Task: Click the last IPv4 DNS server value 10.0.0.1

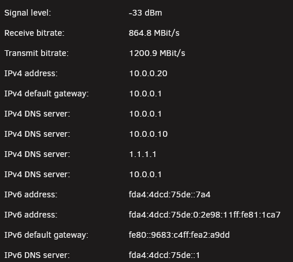Action: pyautogui.click(x=145, y=174)
